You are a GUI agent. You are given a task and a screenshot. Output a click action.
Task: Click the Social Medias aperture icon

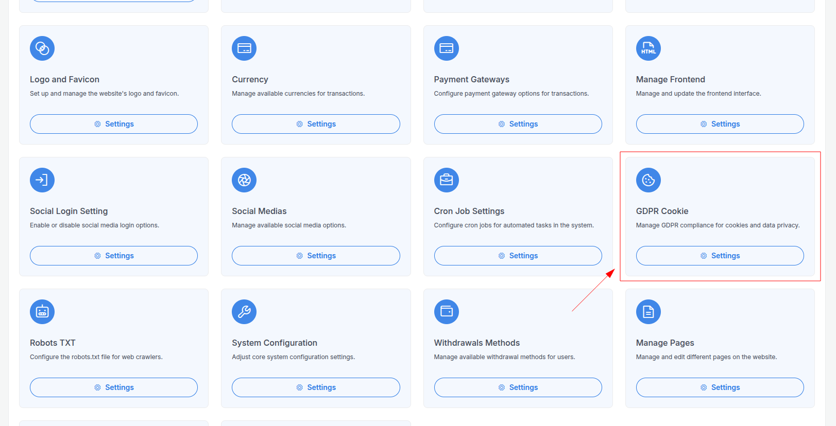click(244, 180)
